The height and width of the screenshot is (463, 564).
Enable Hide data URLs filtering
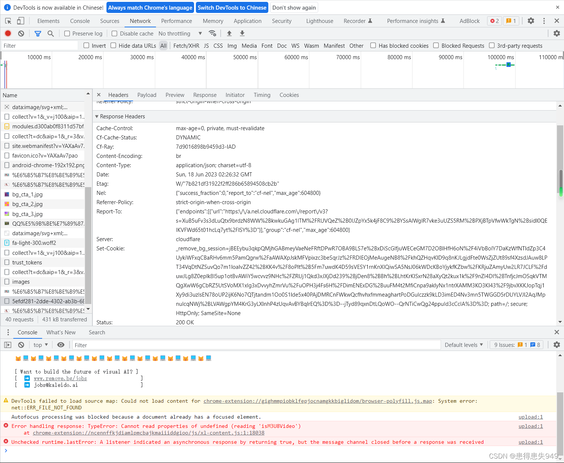pyautogui.click(x=113, y=45)
